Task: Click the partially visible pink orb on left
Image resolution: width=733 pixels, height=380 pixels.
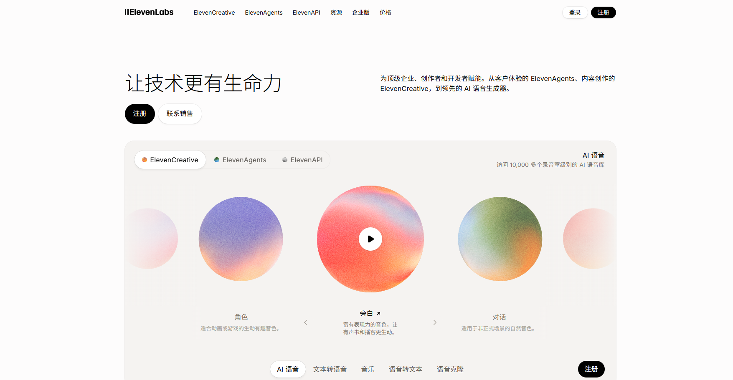Action: coord(151,239)
